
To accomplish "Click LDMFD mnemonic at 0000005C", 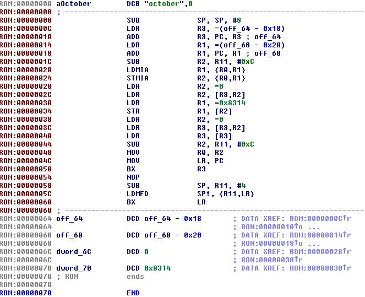I will click(138, 194).
